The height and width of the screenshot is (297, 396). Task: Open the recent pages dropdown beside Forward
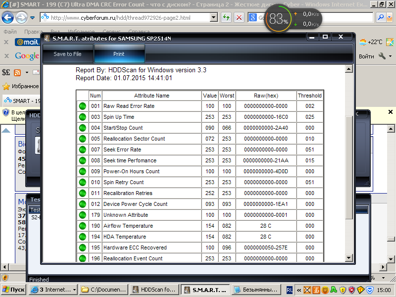32,18
